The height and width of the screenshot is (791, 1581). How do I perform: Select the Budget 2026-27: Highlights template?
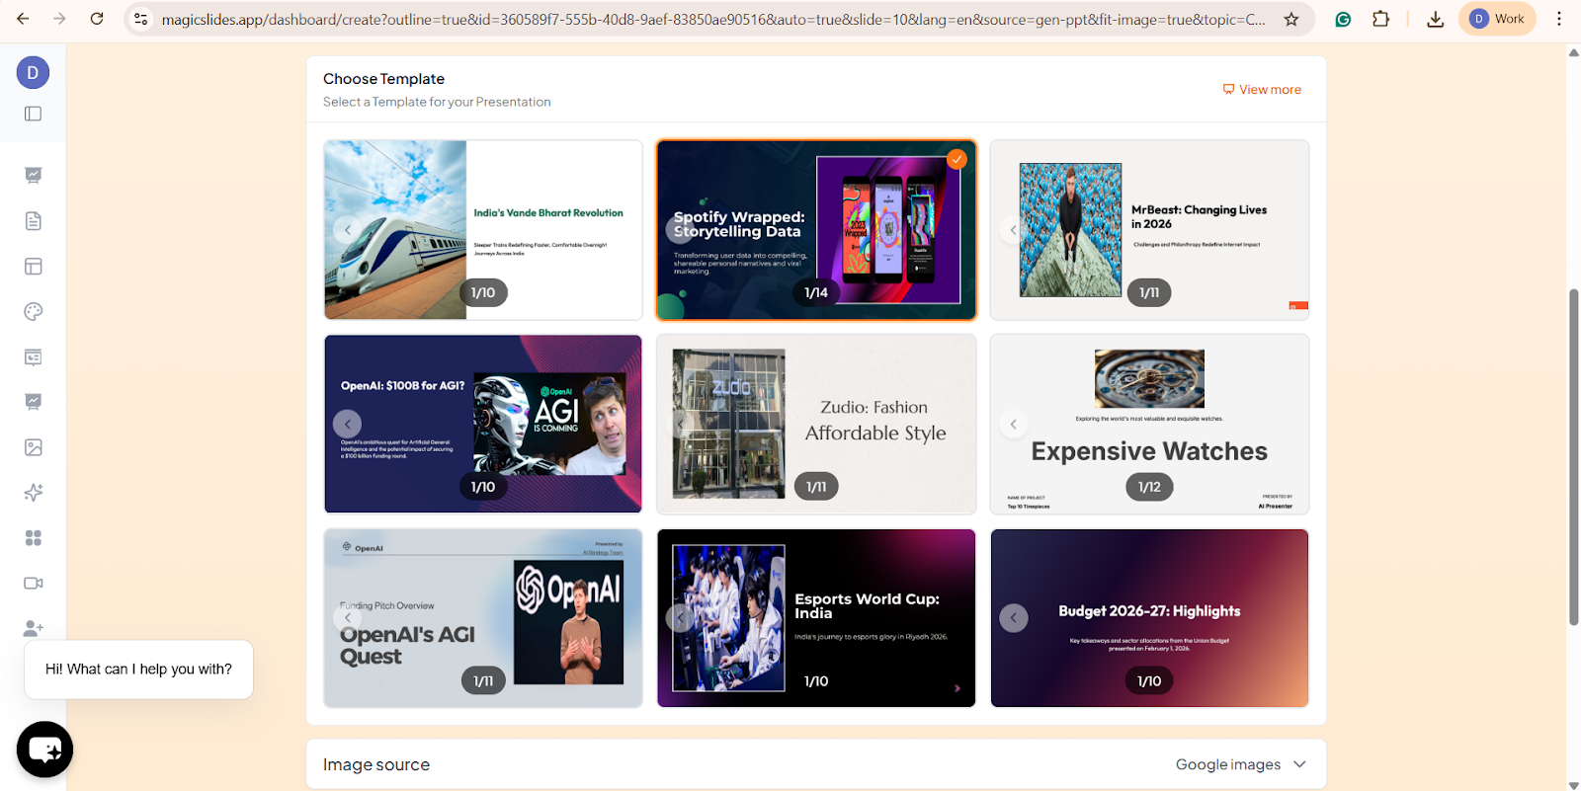1149,618
